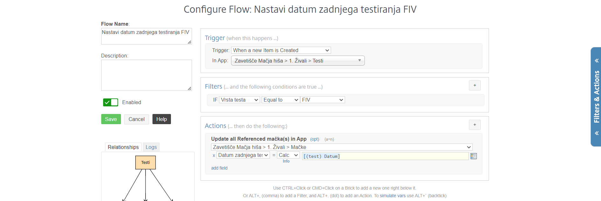This screenshot has width=601, height=201.
Task: Change the Equal to operator dropdown
Action: (x=280, y=100)
